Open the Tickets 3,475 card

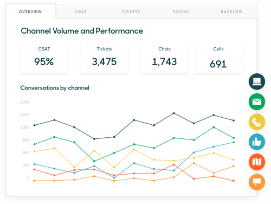click(105, 58)
